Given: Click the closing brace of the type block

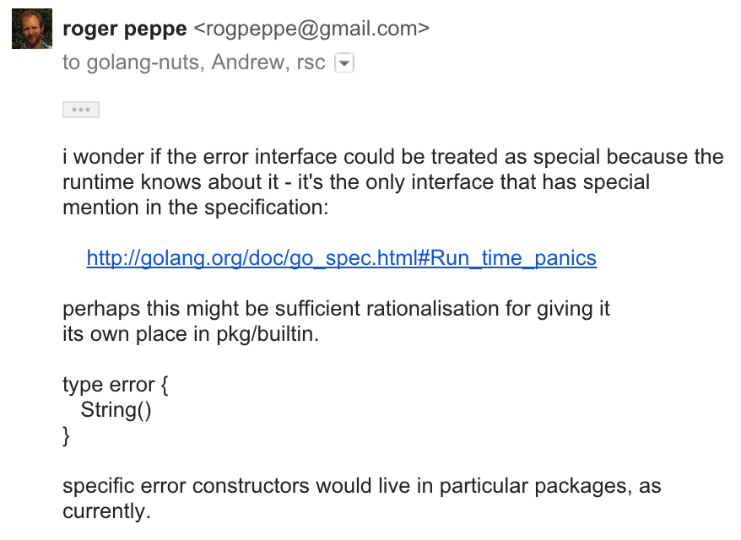Looking at the screenshot, I should (68, 435).
